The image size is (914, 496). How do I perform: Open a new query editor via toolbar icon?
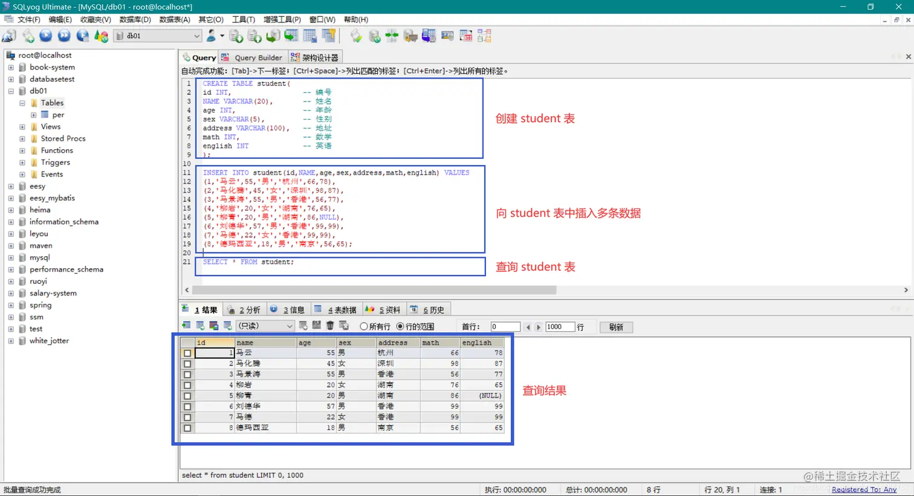pyautogui.click(x=28, y=36)
